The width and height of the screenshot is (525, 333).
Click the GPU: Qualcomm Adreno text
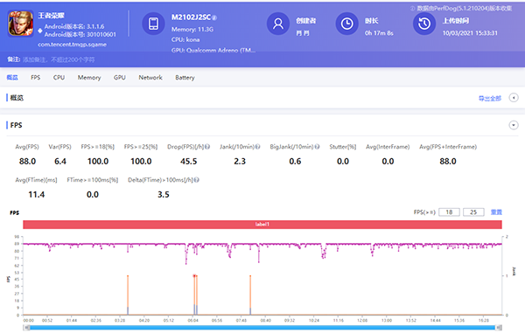coord(213,50)
